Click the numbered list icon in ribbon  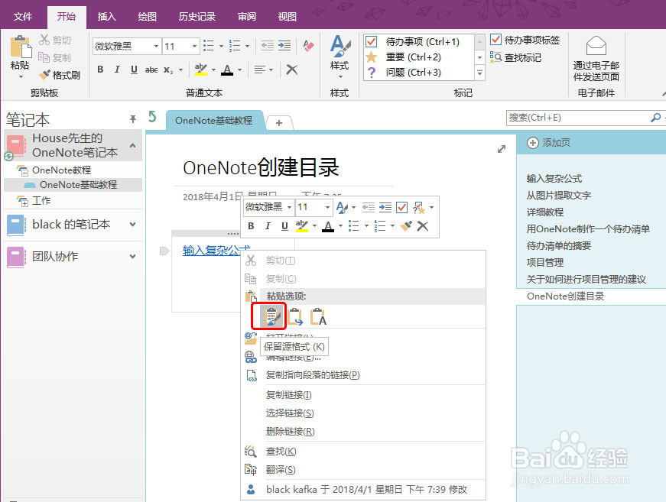click(x=235, y=45)
